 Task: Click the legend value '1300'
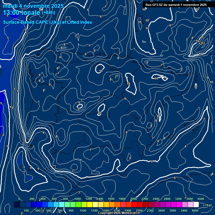pos(94,211)
